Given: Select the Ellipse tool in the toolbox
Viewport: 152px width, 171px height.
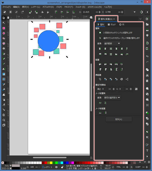Looking at the screenshot, I should tap(4, 33).
